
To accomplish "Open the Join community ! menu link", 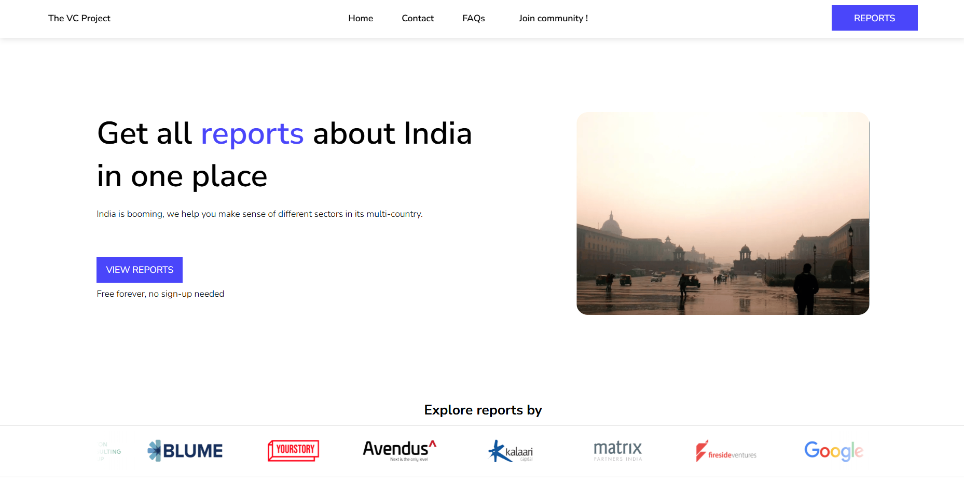I will coord(553,18).
